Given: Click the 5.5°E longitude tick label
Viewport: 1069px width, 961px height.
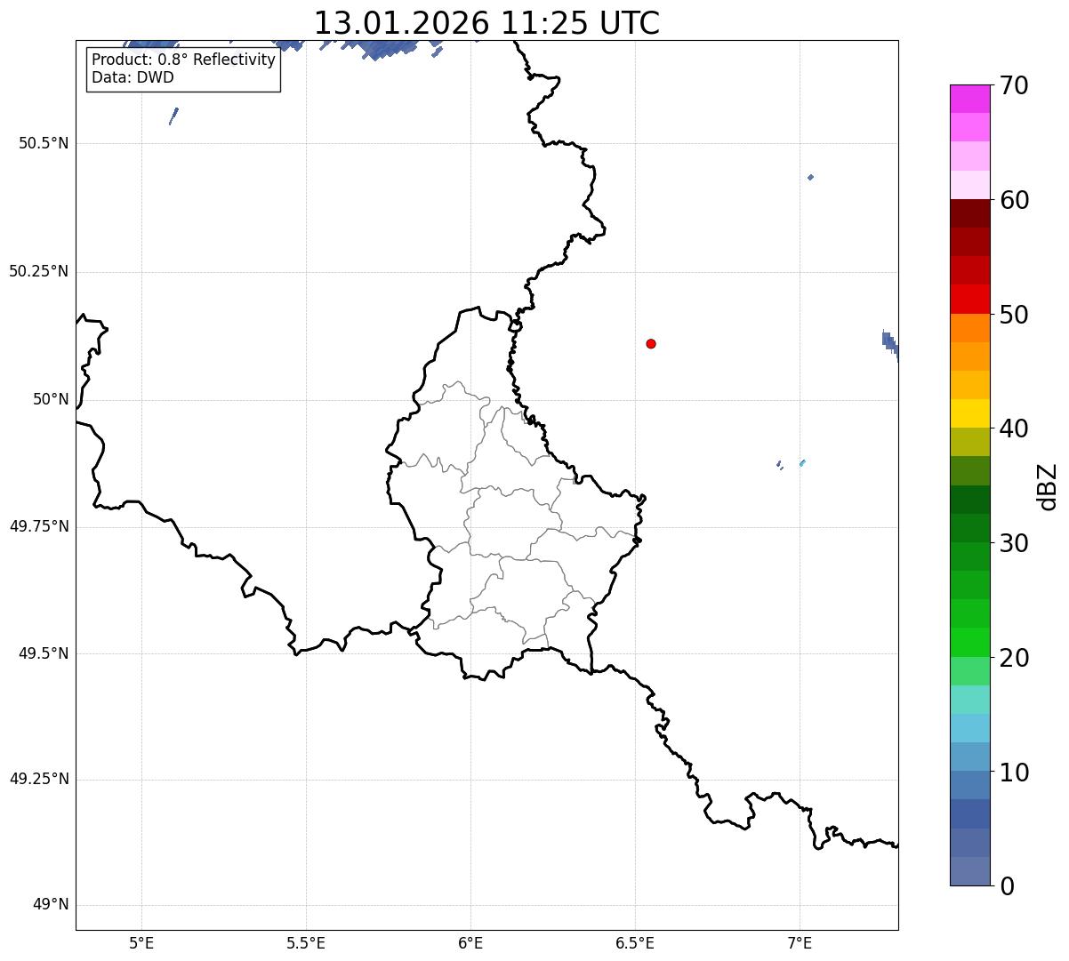Looking at the screenshot, I should [306, 941].
